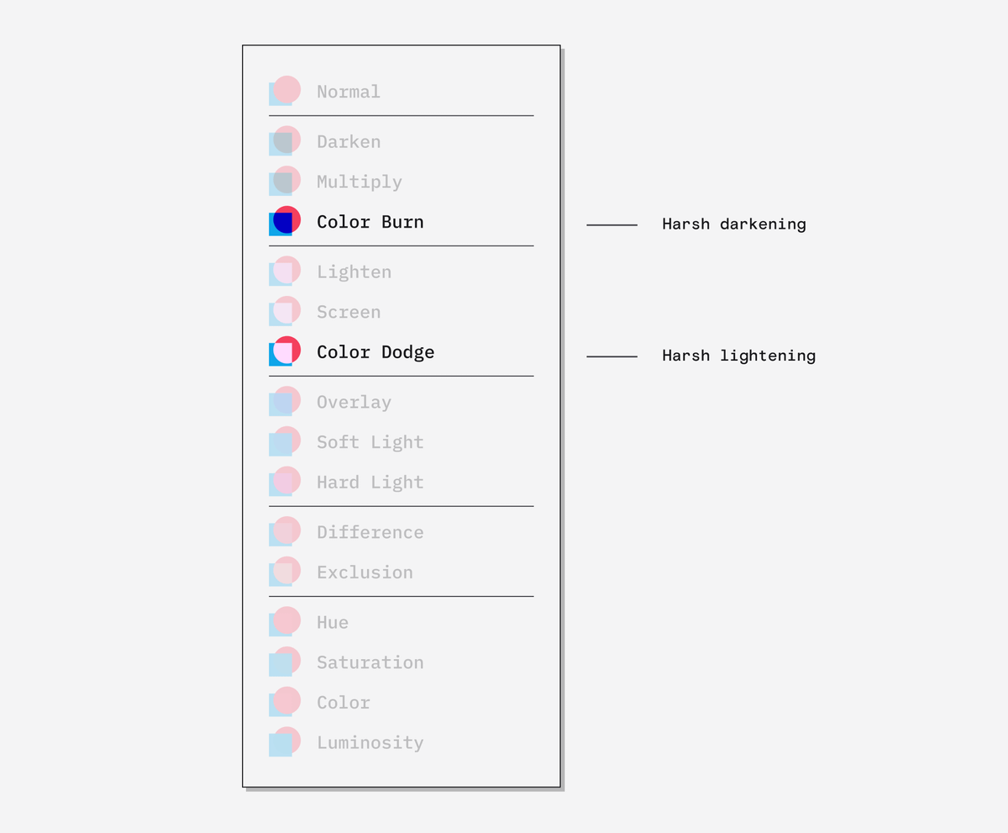Click the Overlay blend mode icon
This screenshot has height=833, width=1008.
(284, 402)
